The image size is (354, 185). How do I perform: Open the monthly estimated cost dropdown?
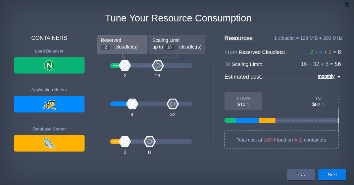[x=329, y=77]
